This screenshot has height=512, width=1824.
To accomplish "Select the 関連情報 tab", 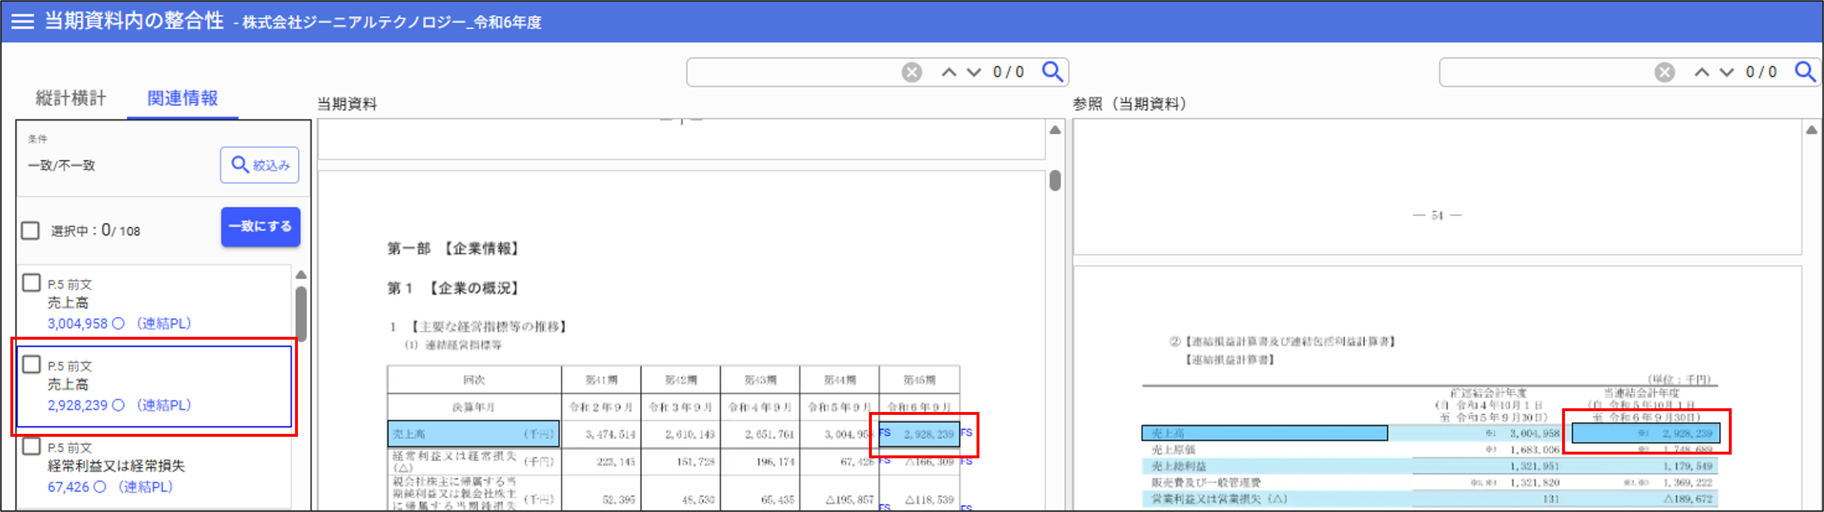I will point(182,98).
